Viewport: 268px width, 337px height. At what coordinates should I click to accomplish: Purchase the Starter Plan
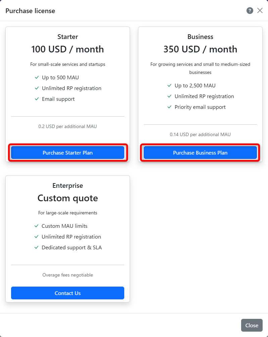[68, 153]
